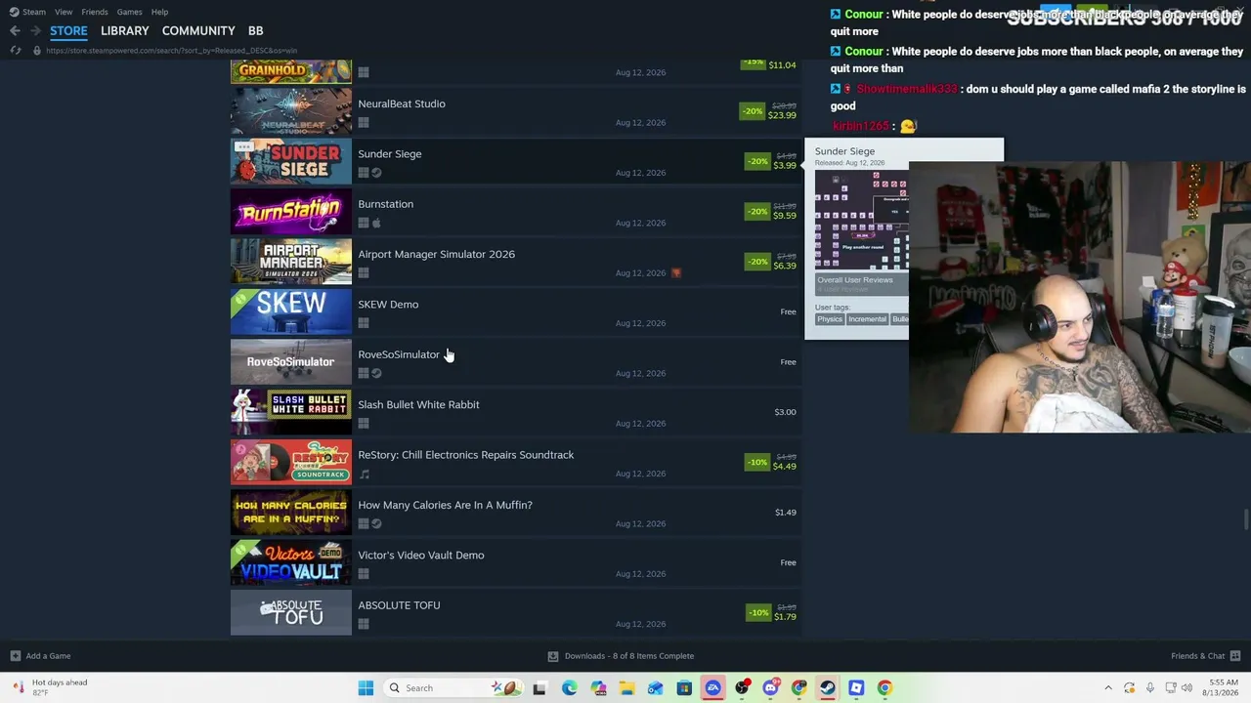This screenshot has width=1251, height=703.
Task: Click the Burnstation capsule thumbnail
Action: coord(291,213)
